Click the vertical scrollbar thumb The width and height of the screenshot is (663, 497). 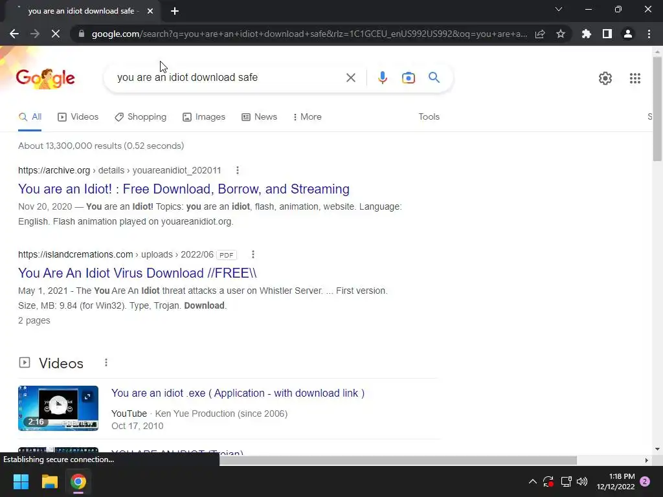[657, 109]
